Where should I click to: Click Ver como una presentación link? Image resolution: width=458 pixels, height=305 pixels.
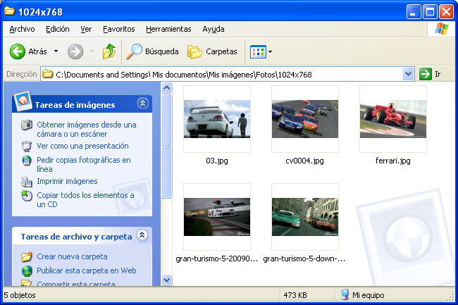[82, 146]
